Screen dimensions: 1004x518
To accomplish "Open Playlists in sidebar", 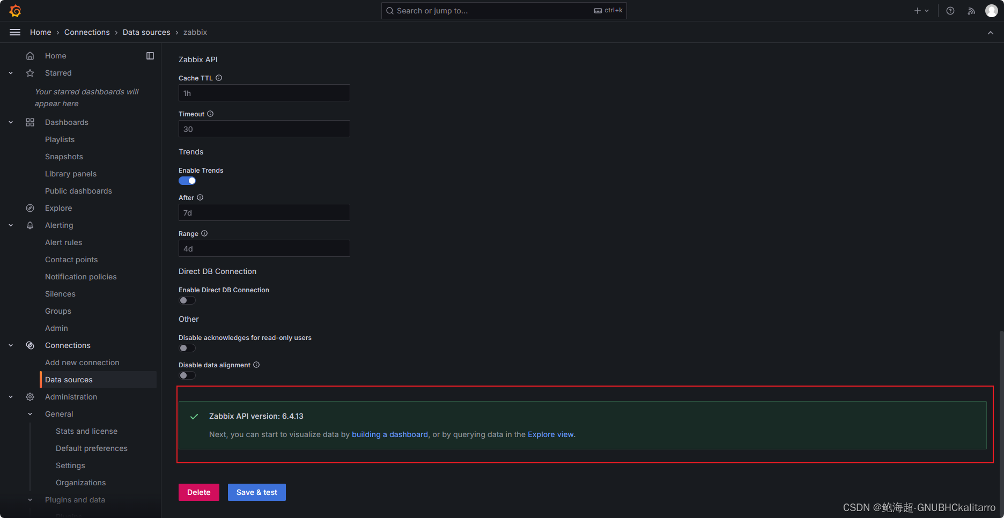I will pyautogui.click(x=60, y=139).
